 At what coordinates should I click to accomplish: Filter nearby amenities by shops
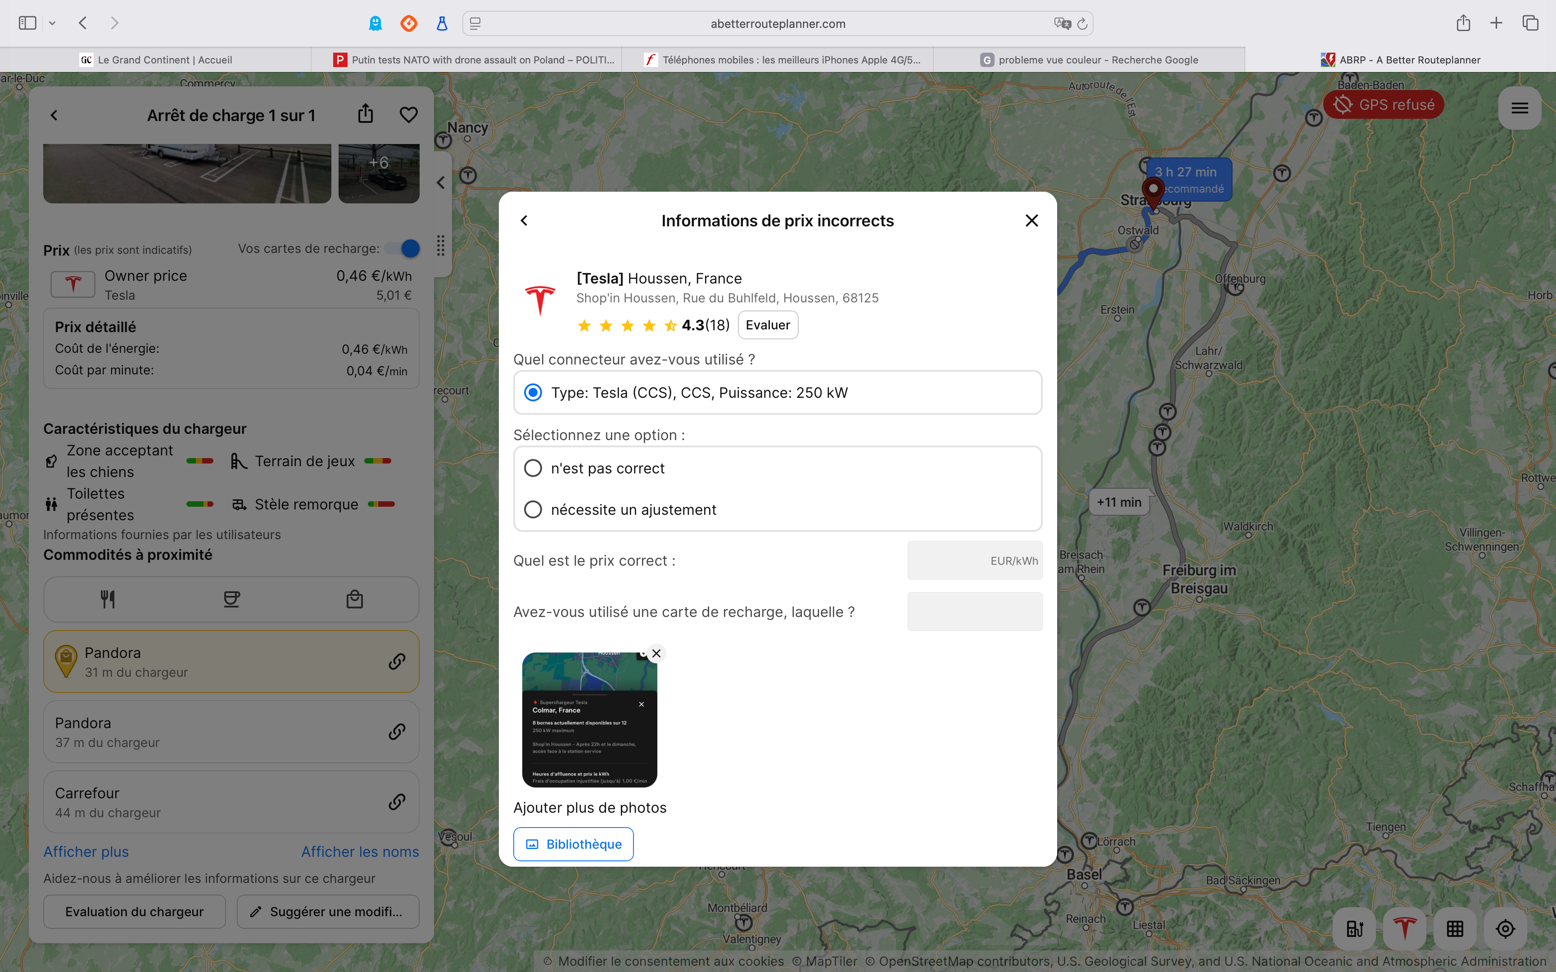pos(355,599)
